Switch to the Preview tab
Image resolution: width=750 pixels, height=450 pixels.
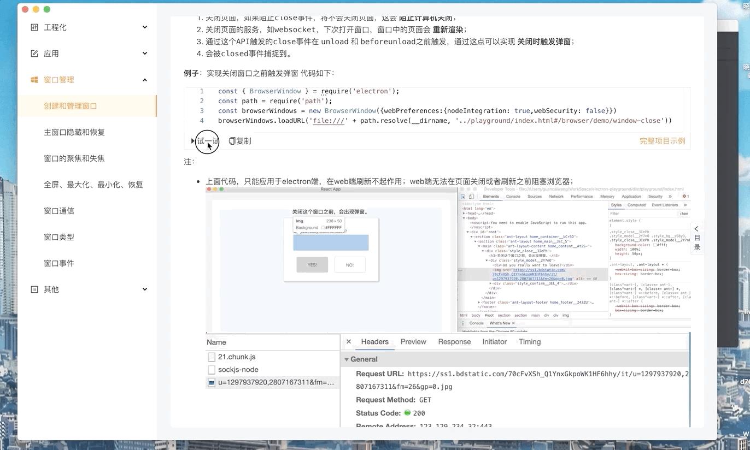click(x=413, y=341)
